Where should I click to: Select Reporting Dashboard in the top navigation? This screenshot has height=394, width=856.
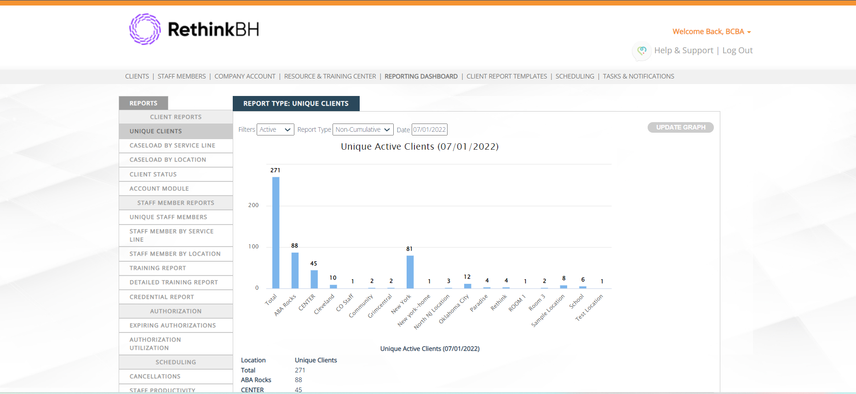tap(421, 76)
